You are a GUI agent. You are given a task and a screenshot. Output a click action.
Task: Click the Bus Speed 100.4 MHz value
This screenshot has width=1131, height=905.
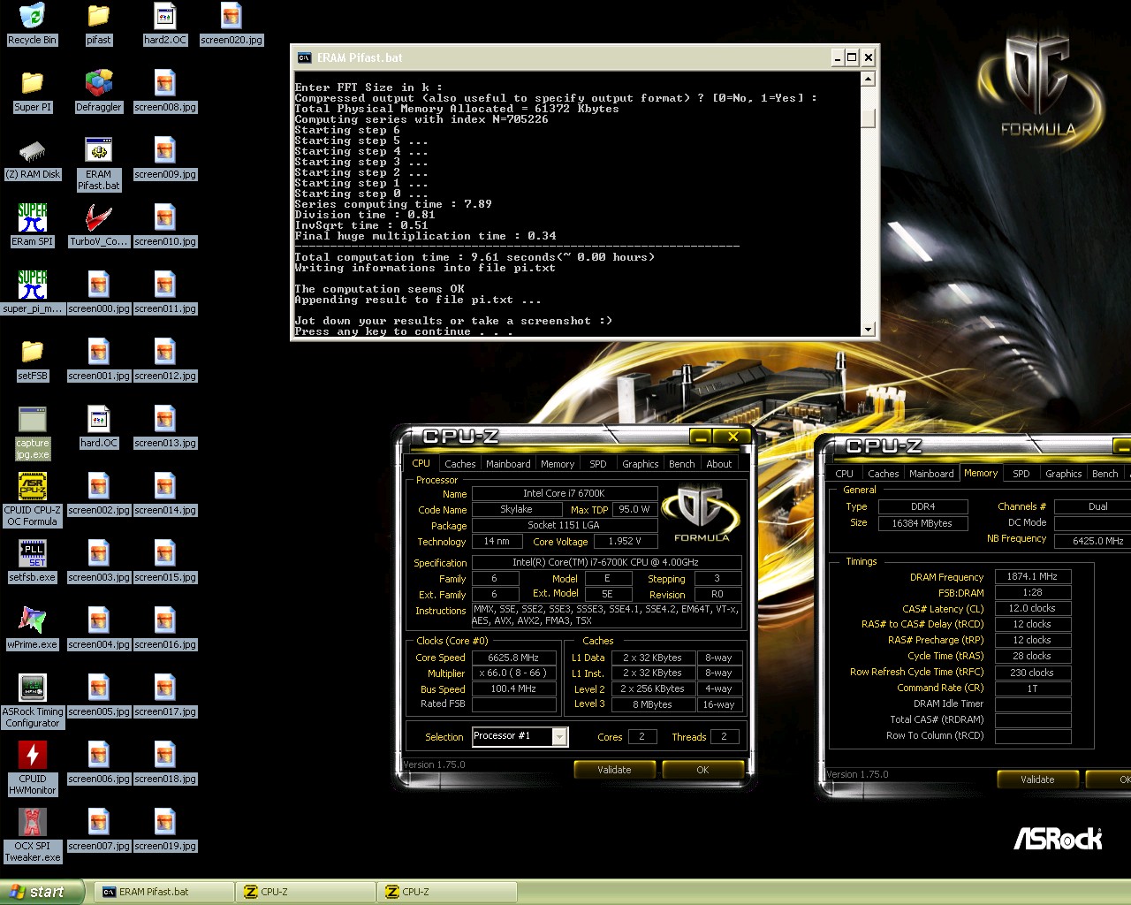(x=513, y=688)
